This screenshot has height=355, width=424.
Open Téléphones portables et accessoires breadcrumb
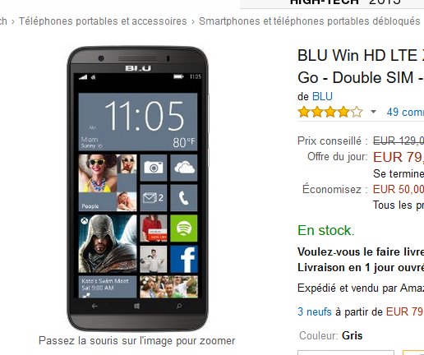click(x=103, y=21)
